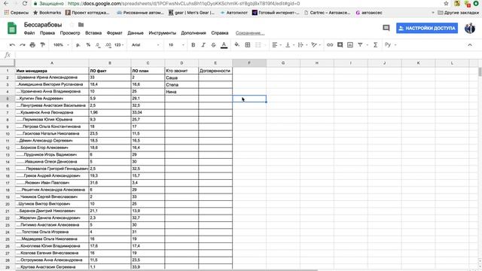
Task: Print the spreadsheet
Action: 32,45
